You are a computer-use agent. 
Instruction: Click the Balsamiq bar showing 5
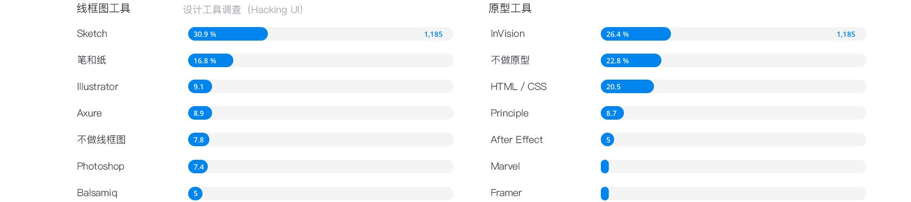[x=195, y=193]
